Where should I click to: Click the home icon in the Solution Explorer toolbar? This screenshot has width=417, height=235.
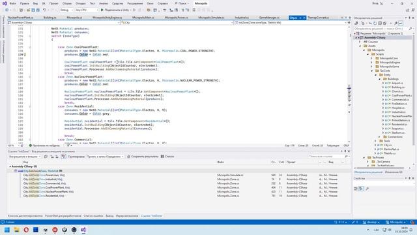[356, 23]
